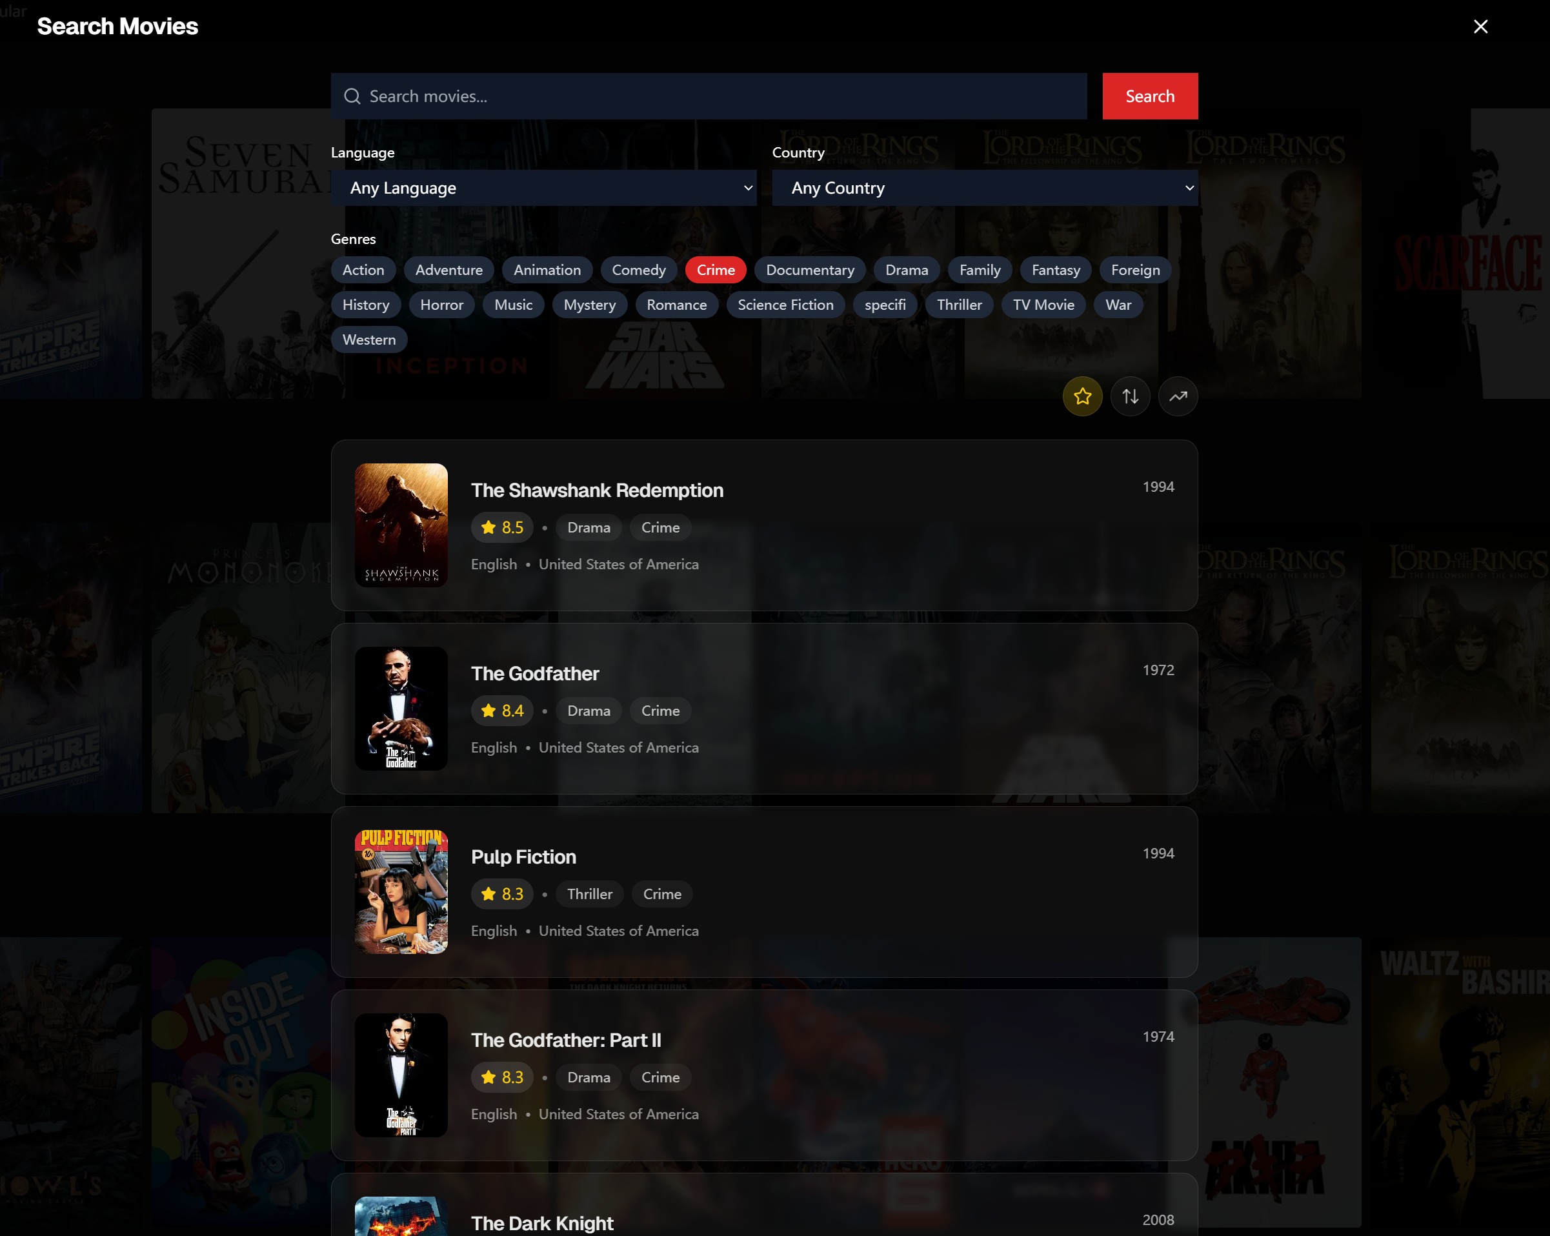Screen dimensions: 1550x1236
Task: Click The Dark Knight movie title
Action: [x=542, y=1223]
